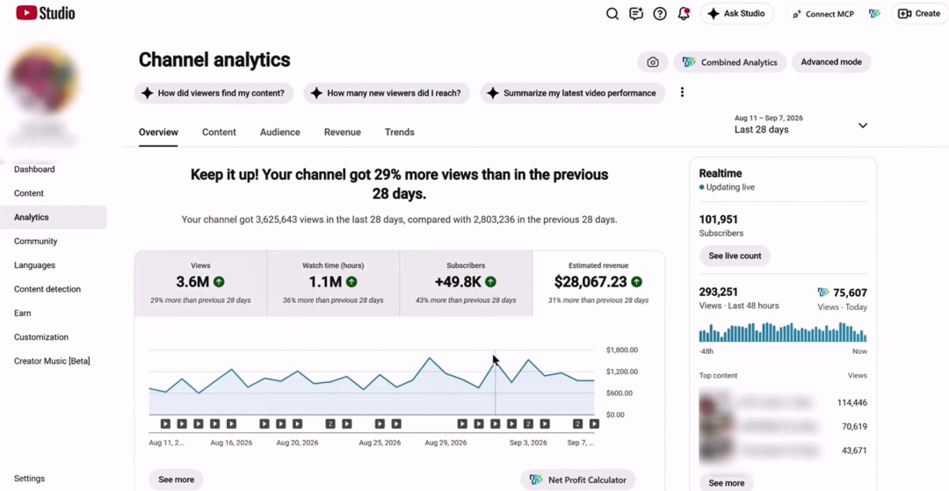Expand the 'Last 28 days' date range dropdown
This screenshot has width=949, height=491.
(800, 125)
